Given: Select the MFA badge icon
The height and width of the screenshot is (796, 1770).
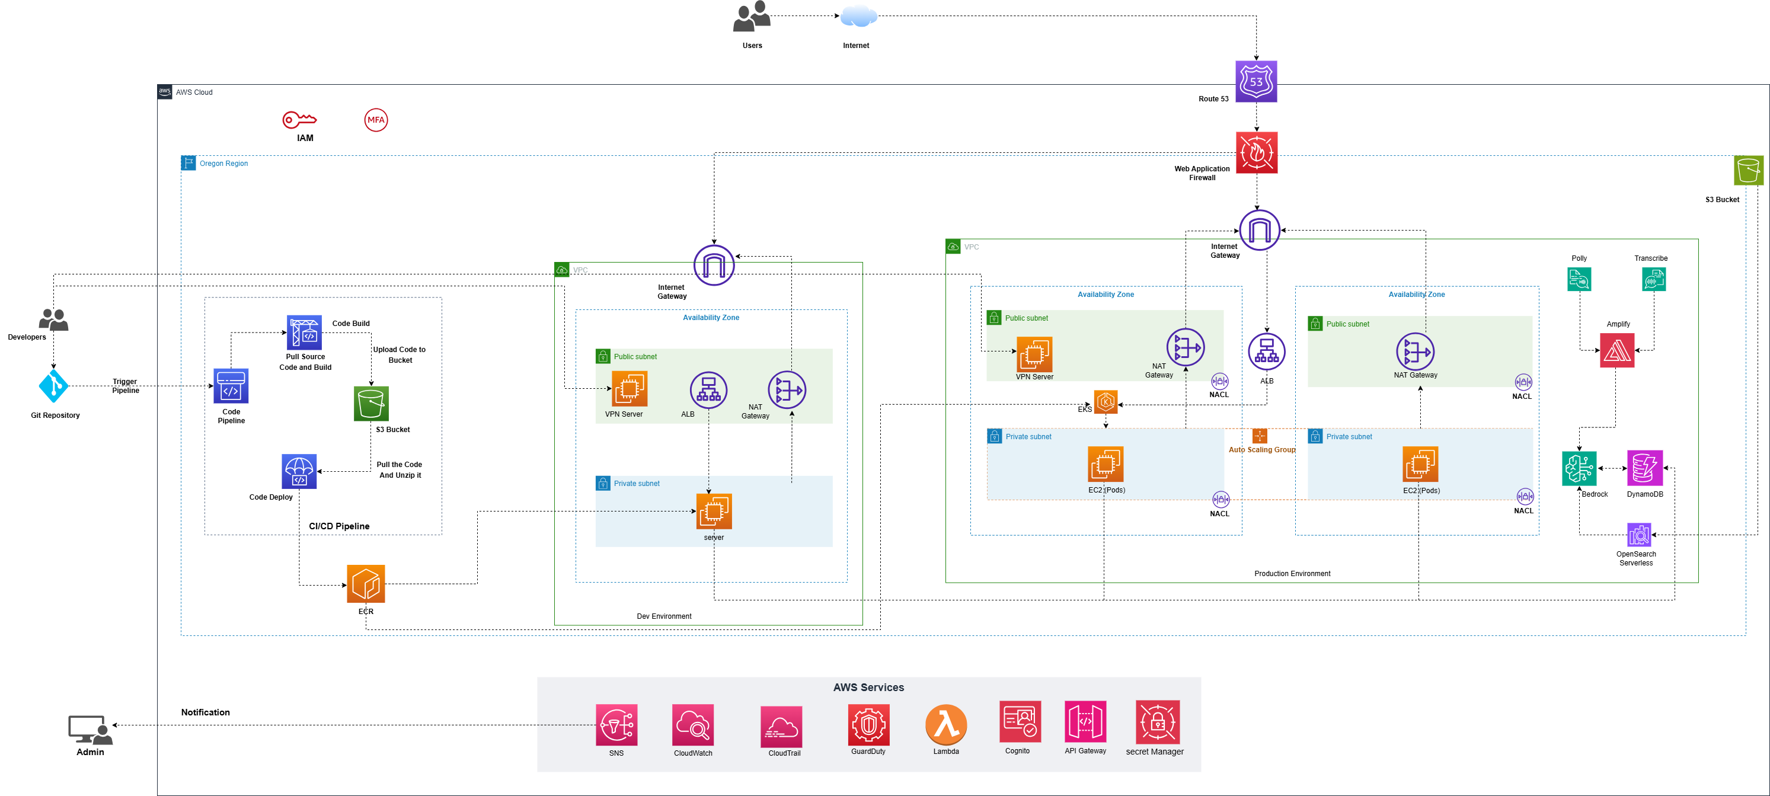Looking at the screenshot, I should coord(376,120).
